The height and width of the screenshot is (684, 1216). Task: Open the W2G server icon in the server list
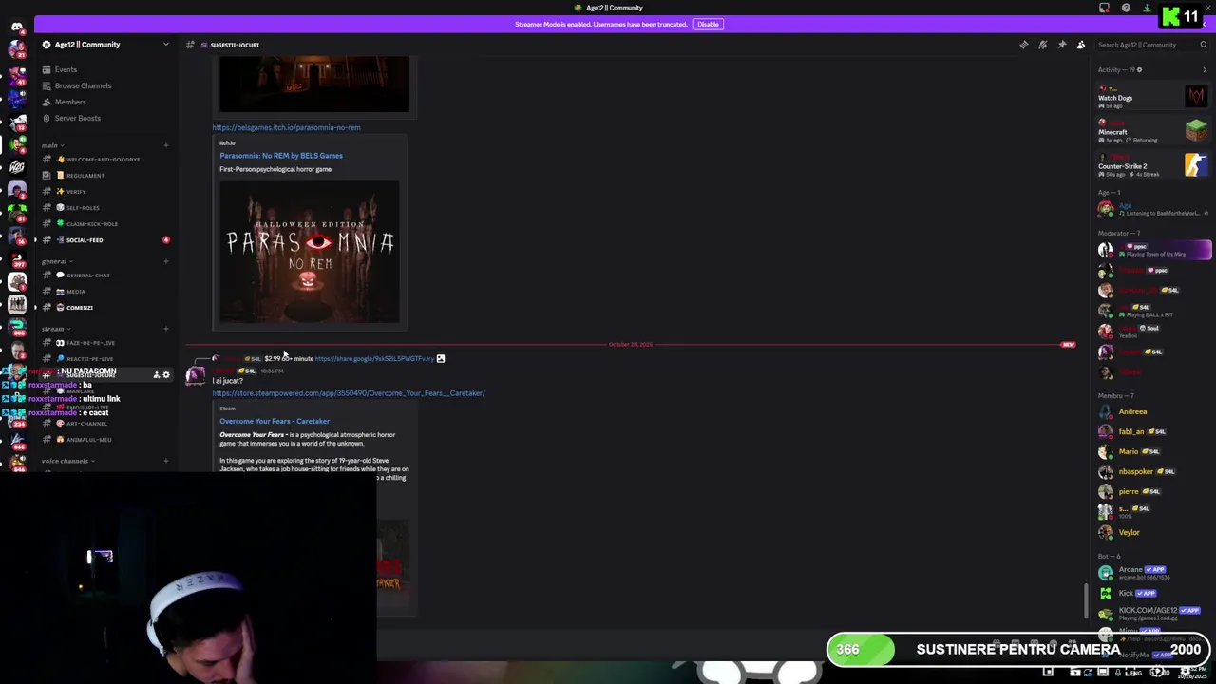(17, 167)
